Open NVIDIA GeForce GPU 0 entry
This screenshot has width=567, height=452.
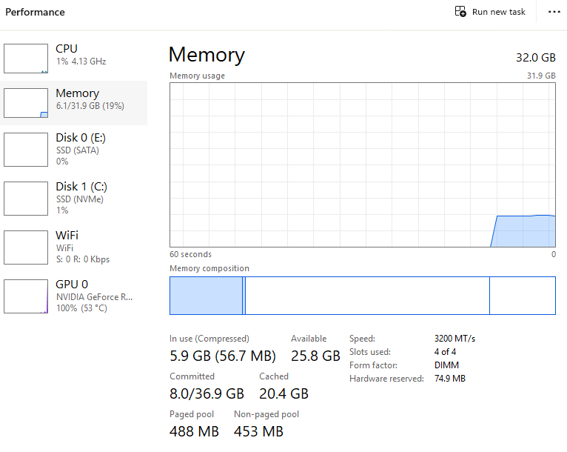pyautogui.click(x=94, y=296)
